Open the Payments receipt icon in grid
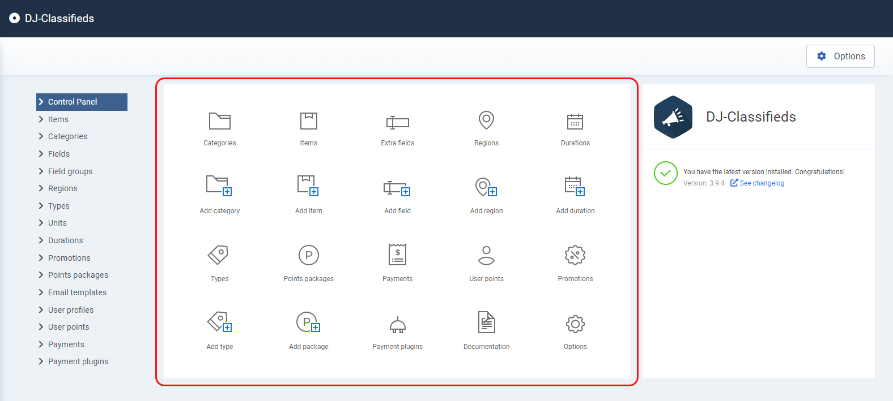This screenshot has width=893, height=401. click(x=398, y=255)
